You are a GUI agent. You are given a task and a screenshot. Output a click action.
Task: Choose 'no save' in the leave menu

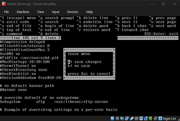pyautogui.click(x=79, y=66)
